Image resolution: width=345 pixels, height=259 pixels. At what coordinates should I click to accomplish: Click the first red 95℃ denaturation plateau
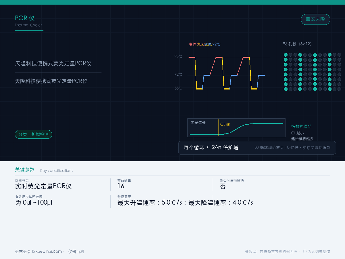[192, 57]
